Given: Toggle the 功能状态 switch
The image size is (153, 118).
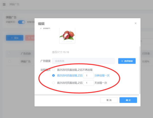Looking at the screenshot, I should coord(21,22).
